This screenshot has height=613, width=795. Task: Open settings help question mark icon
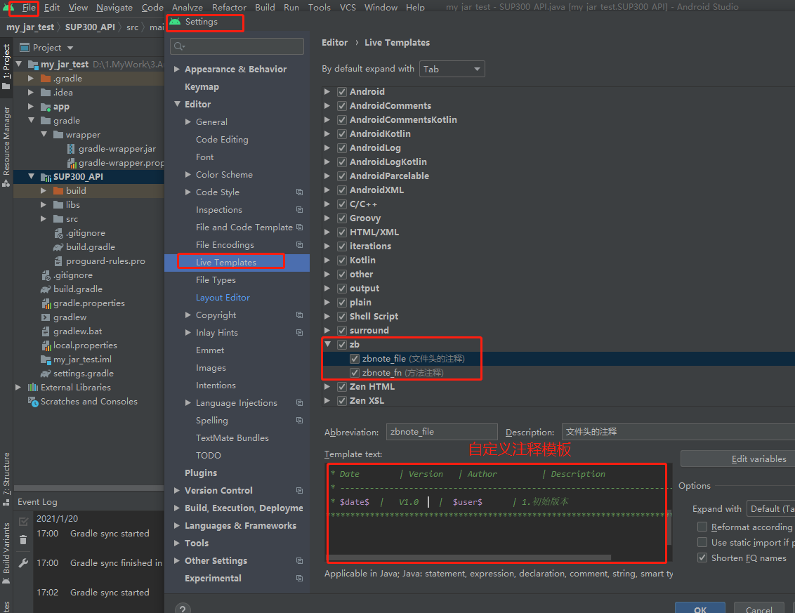183,609
